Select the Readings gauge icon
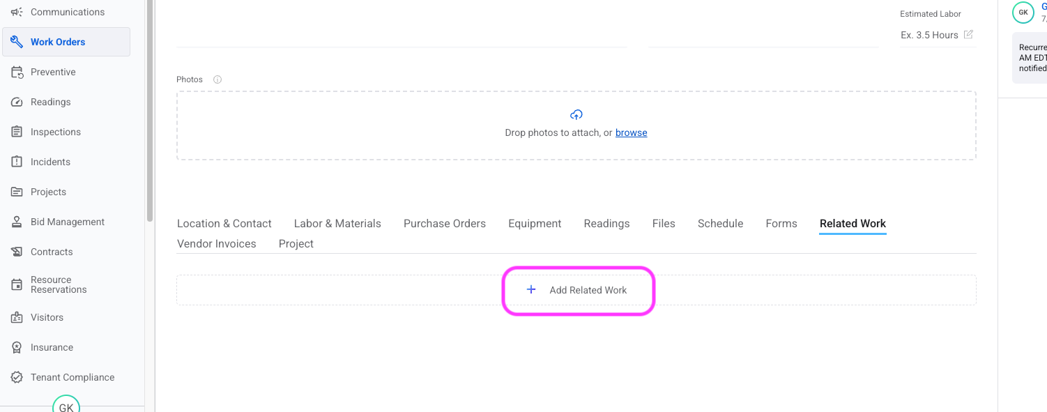 [16, 102]
